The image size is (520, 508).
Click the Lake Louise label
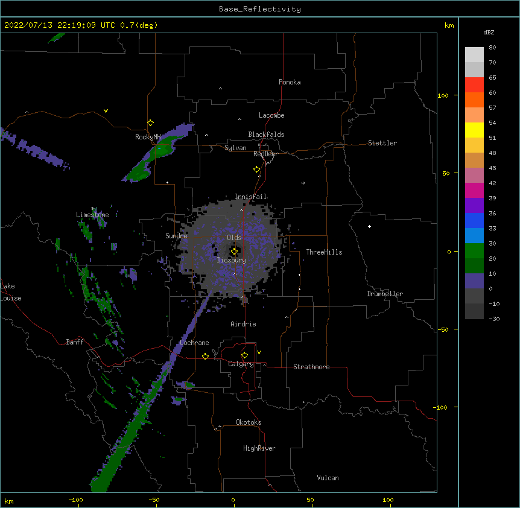coord(11,292)
